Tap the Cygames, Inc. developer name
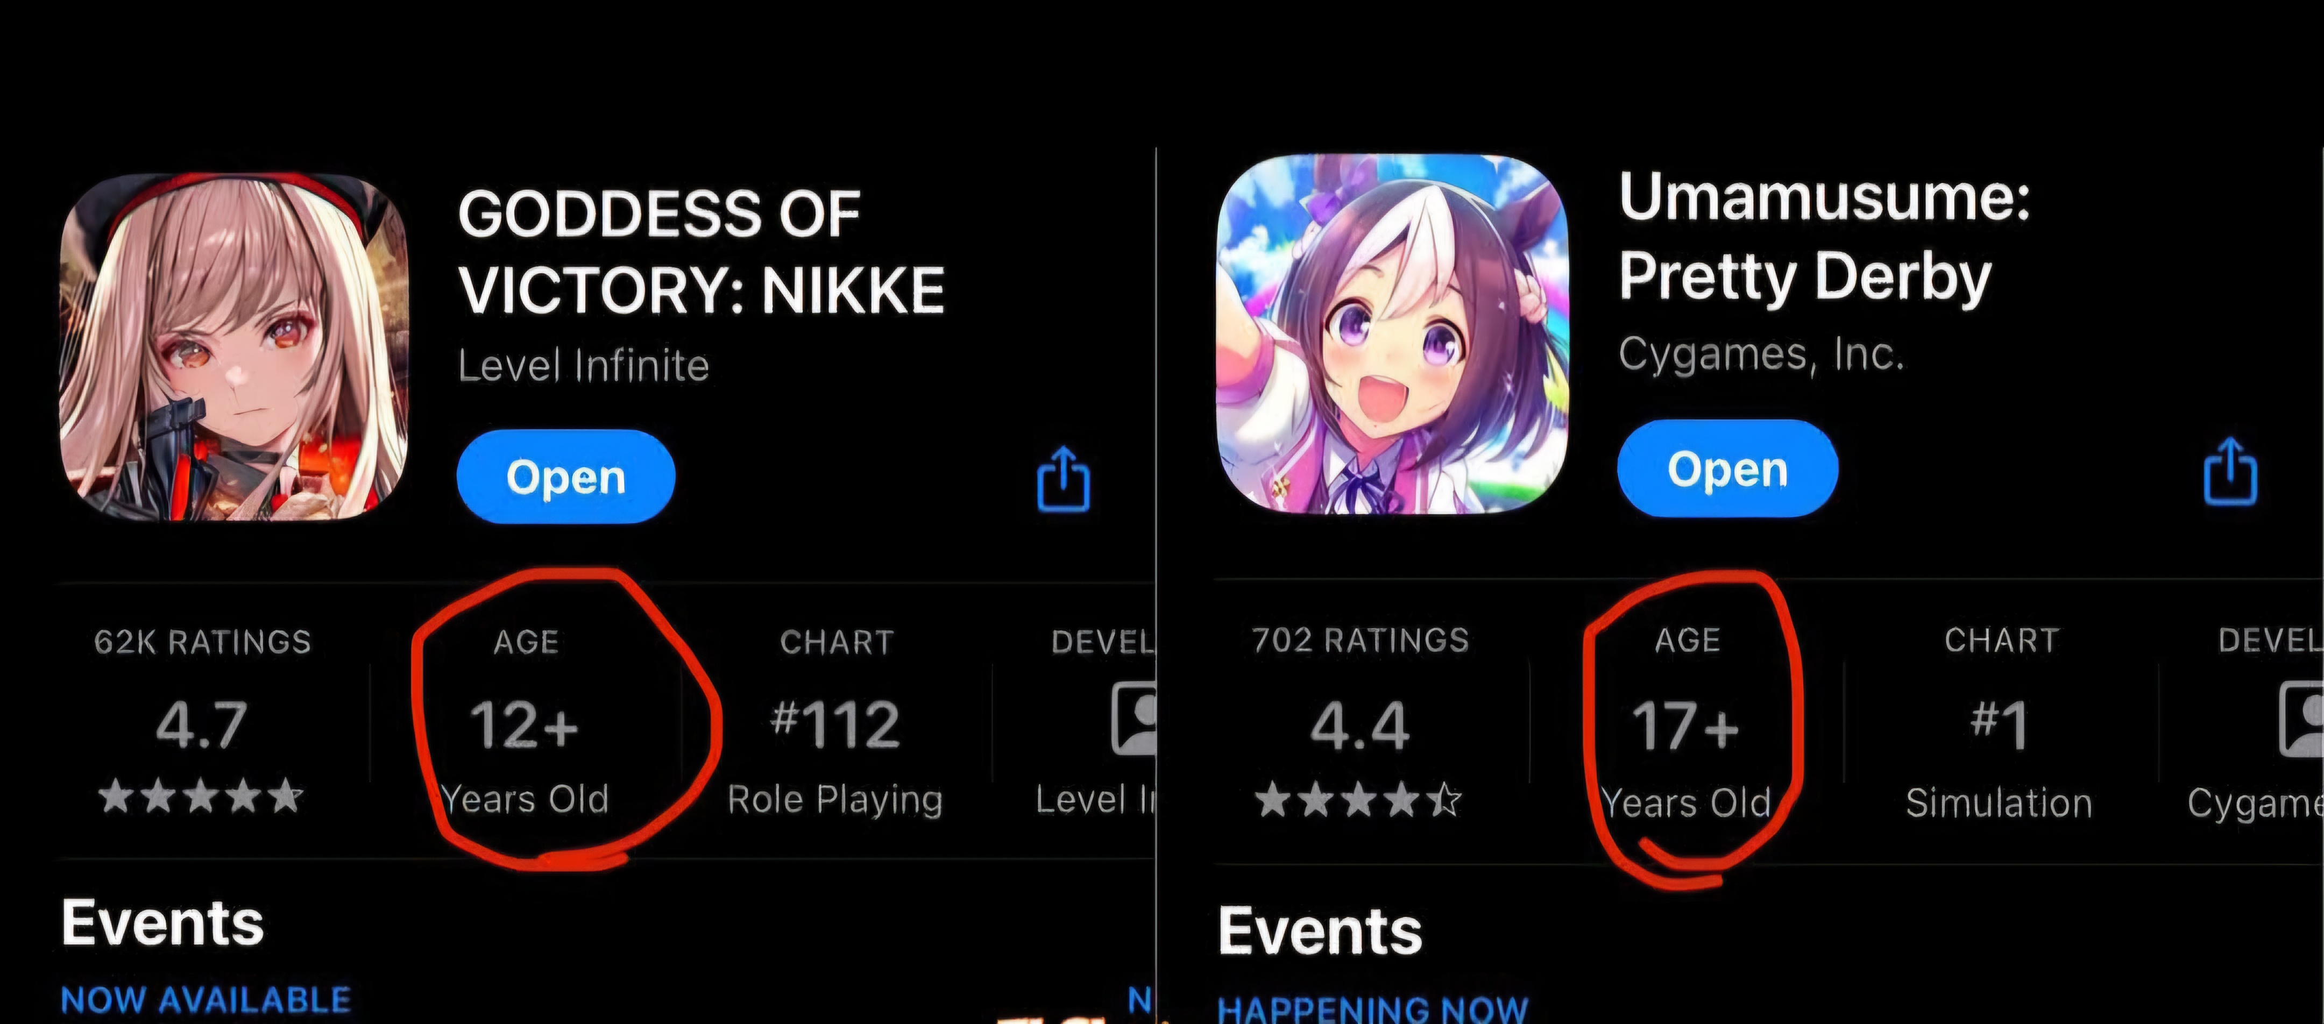The image size is (2324, 1024). pos(1761,354)
